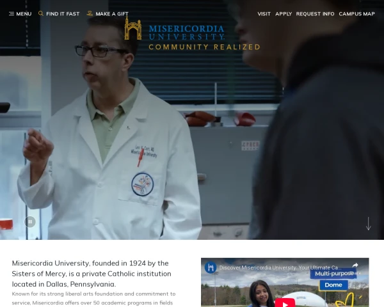This screenshot has height=307, width=384.
Task: Select REQUEST INFO in the top navigation
Action: coord(315,14)
